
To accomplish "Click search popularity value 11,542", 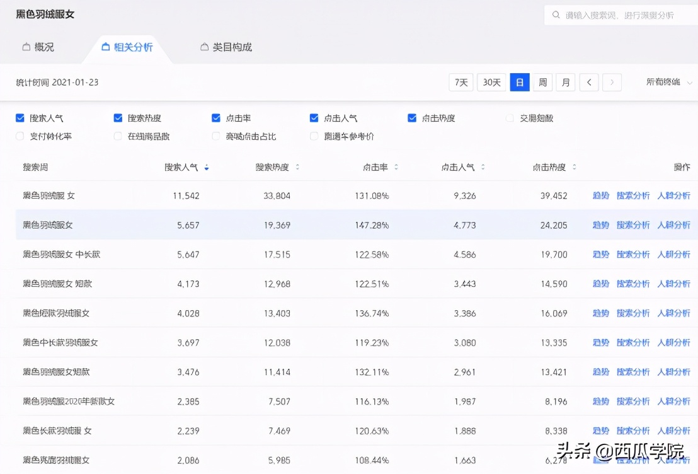I will point(186,195).
